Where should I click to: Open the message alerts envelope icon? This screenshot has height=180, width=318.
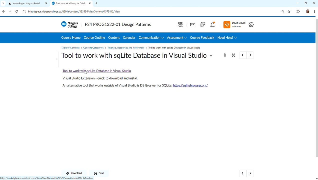pos(192,24)
